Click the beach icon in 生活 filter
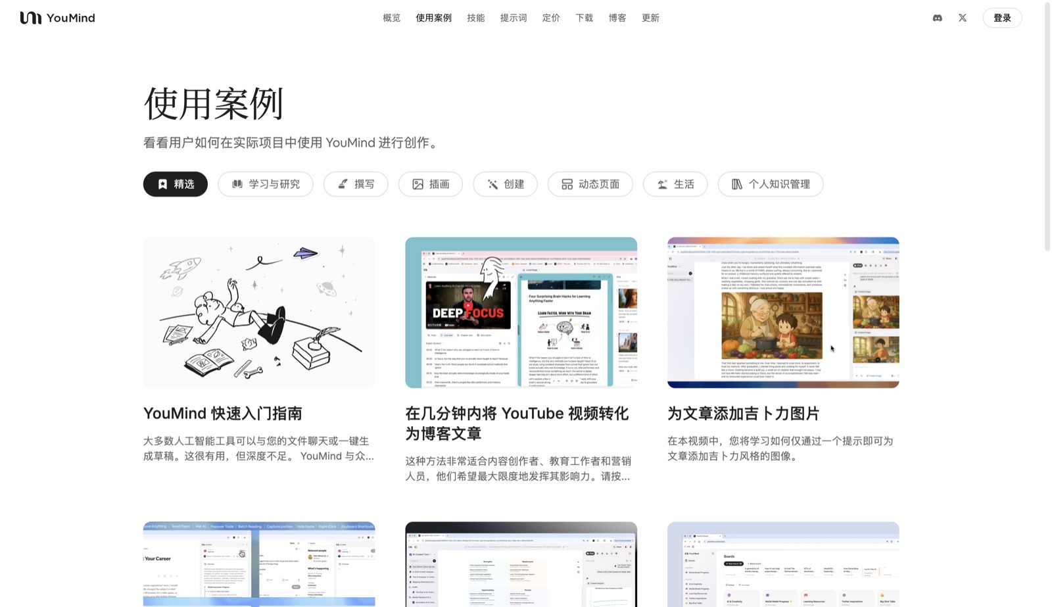The image size is (1052, 607). coord(662,184)
